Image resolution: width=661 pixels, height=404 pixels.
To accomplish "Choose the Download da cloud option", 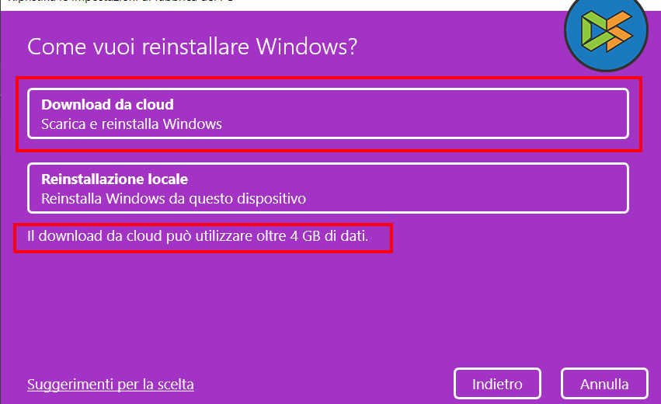I will (327, 113).
